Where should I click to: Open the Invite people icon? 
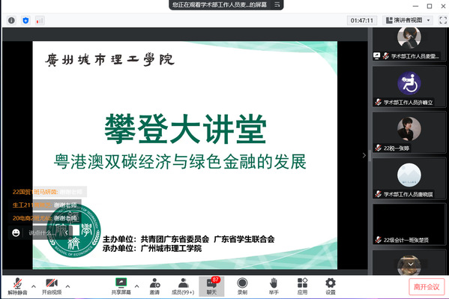(154, 286)
